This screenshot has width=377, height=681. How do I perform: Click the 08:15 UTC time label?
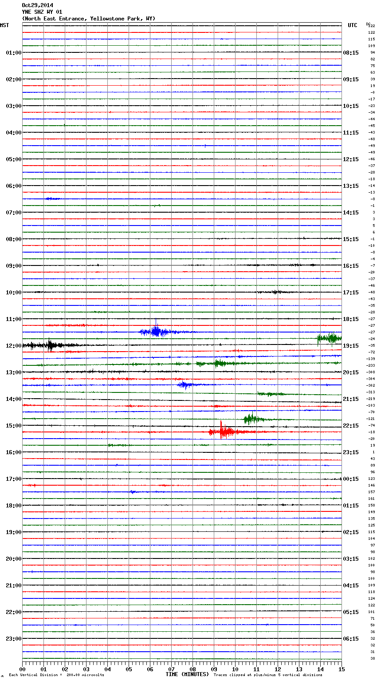click(x=351, y=53)
